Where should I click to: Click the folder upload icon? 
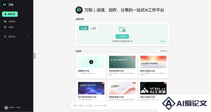[x=122, y=29]
